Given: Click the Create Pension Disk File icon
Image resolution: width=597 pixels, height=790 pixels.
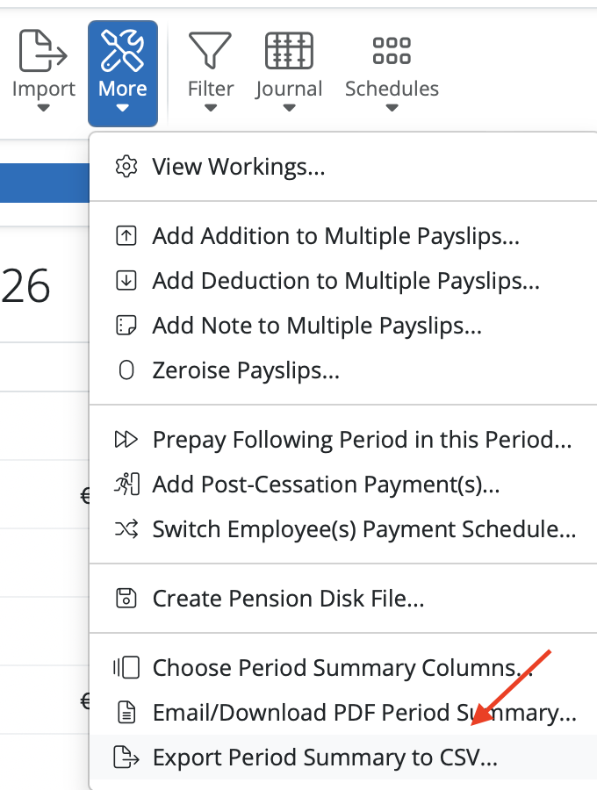Looking at the screenshot, I should pos(126,600).
